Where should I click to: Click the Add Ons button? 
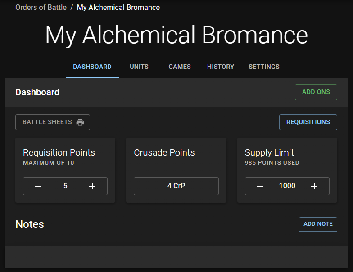[x=316, y=92]
